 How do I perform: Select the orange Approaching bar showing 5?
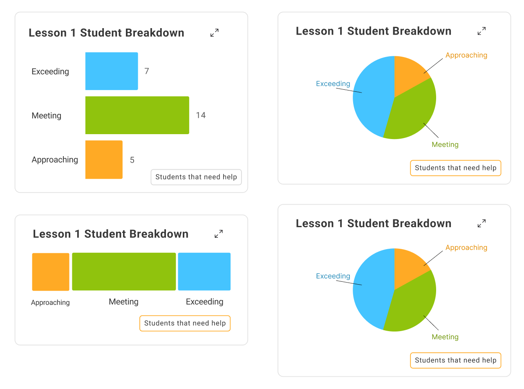pos(104,159)
